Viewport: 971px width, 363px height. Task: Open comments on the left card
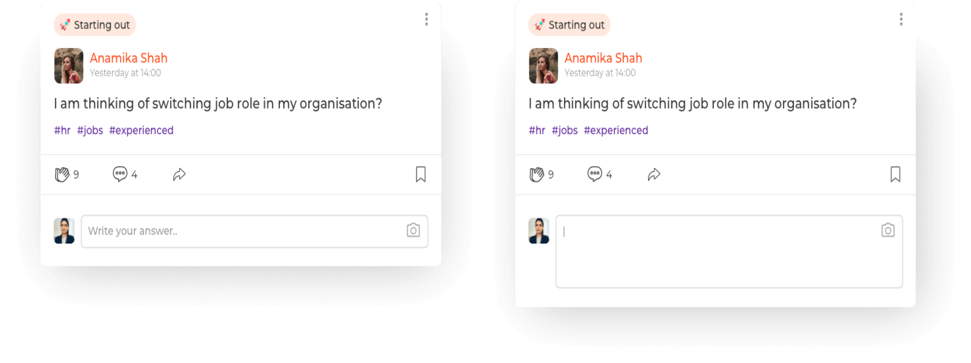(120, 174)
